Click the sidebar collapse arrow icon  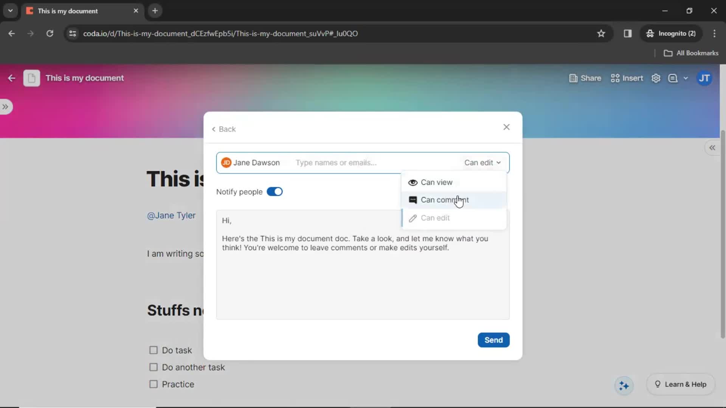pyautogui.click(x=713, y=147)
